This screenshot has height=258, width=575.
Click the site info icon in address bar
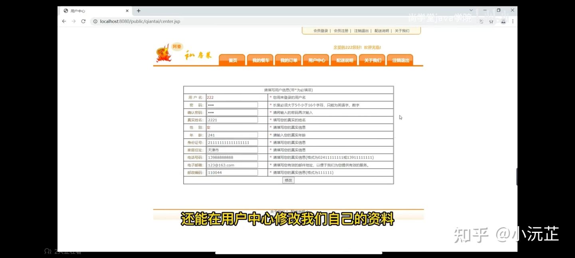[x=95, y=21]
